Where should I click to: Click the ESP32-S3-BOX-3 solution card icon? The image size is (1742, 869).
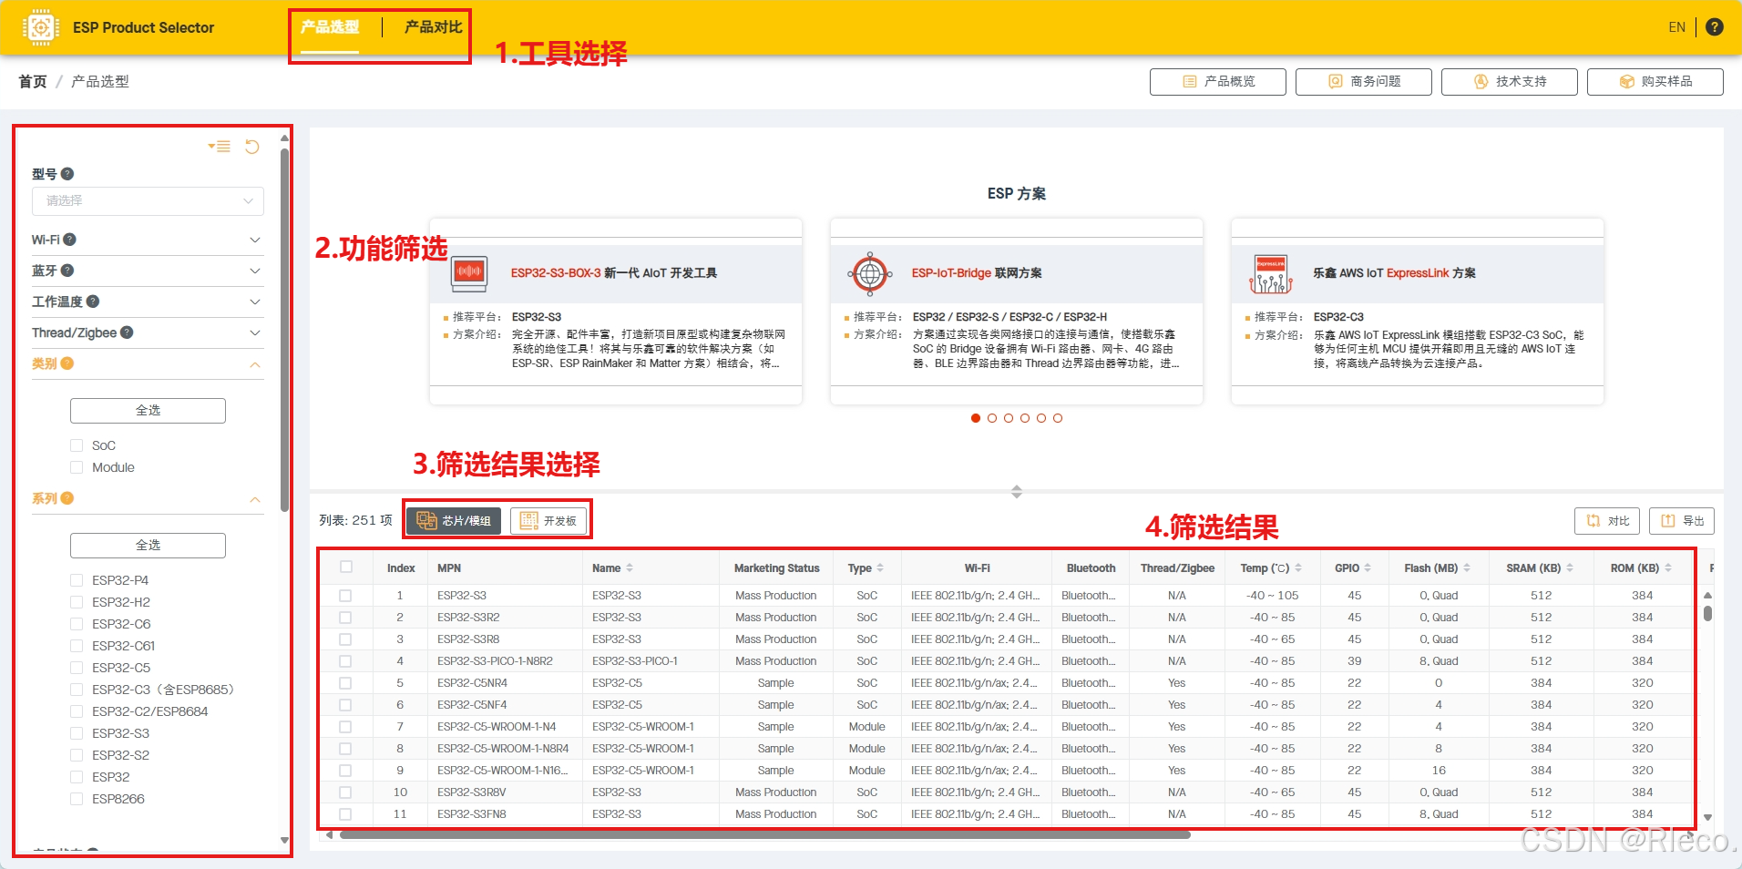[469, 273]
